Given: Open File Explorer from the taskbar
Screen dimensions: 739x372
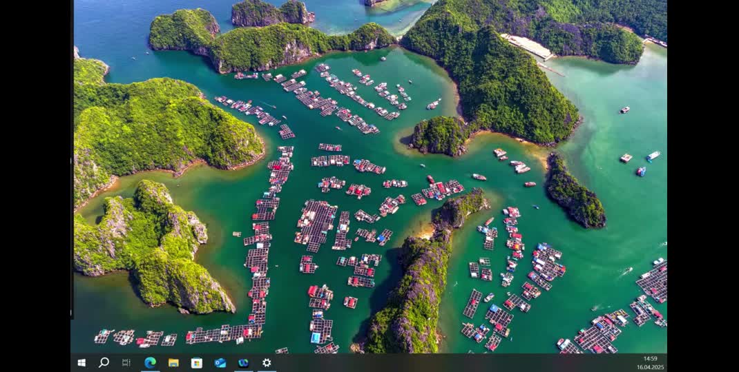Looking at the screenshot, I should (x=173, y=362).
